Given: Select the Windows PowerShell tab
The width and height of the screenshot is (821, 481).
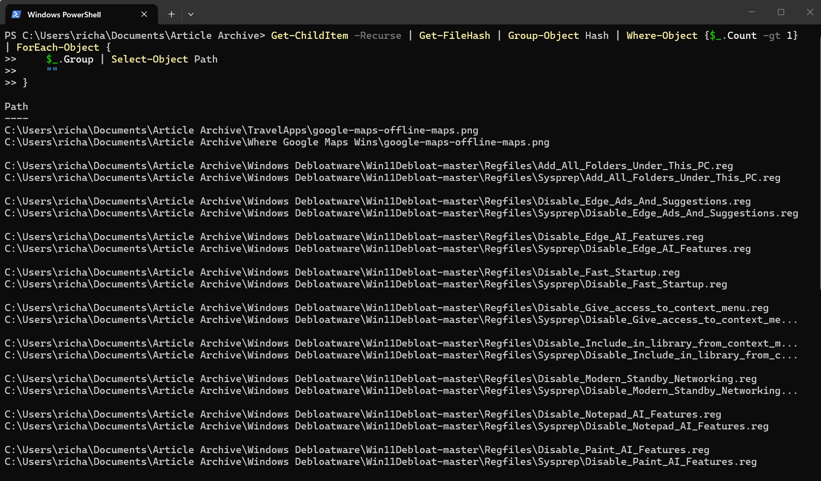Looking at the screenshot, I should 81,14.
